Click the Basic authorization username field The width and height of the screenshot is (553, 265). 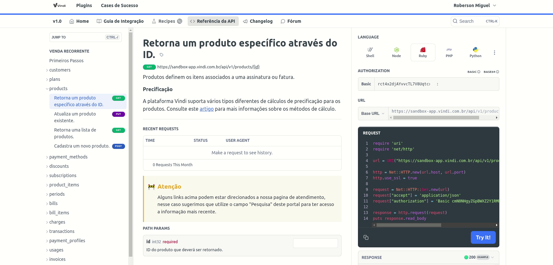(404, 84)
